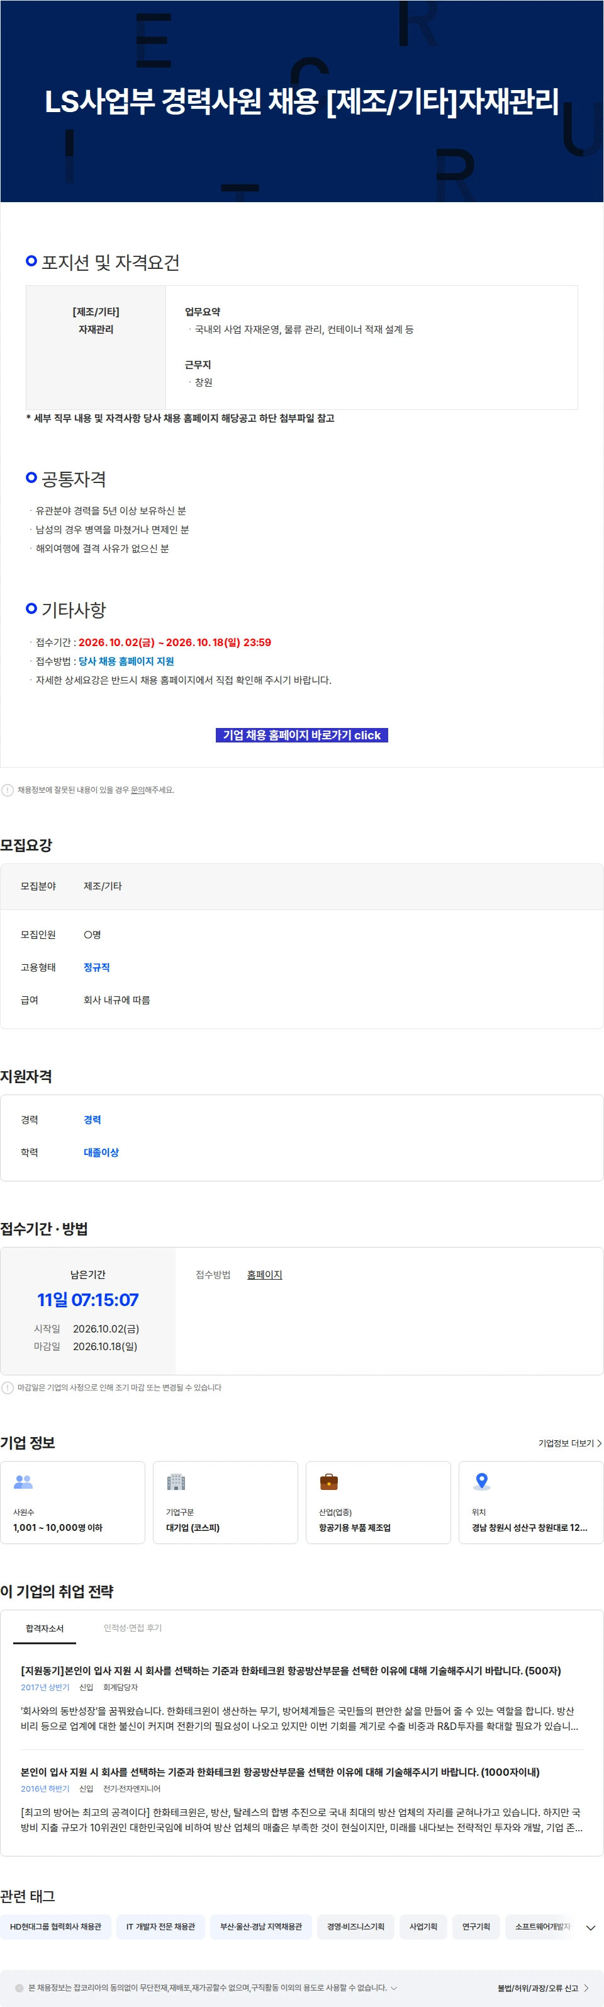Click the info icon beside 마감일은 기업의 사정으로

tap(7, 1387)
